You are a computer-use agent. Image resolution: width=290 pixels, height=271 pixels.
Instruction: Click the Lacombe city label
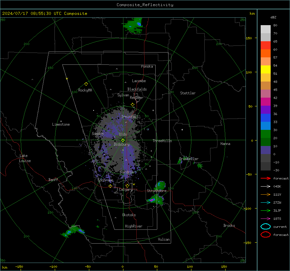tap(139, 81)
